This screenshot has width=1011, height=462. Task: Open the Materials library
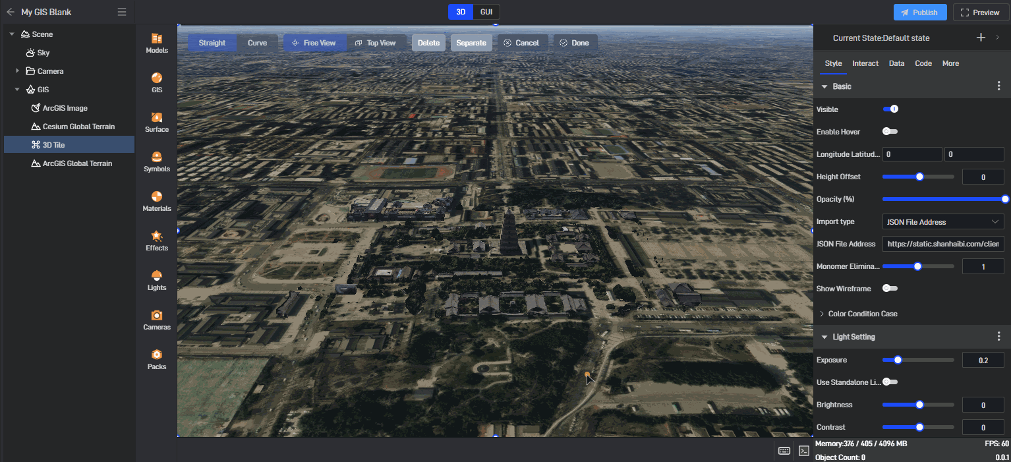(x=157, y=202)
